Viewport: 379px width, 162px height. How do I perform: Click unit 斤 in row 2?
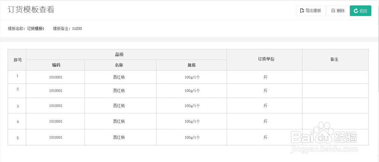[265, 91]
